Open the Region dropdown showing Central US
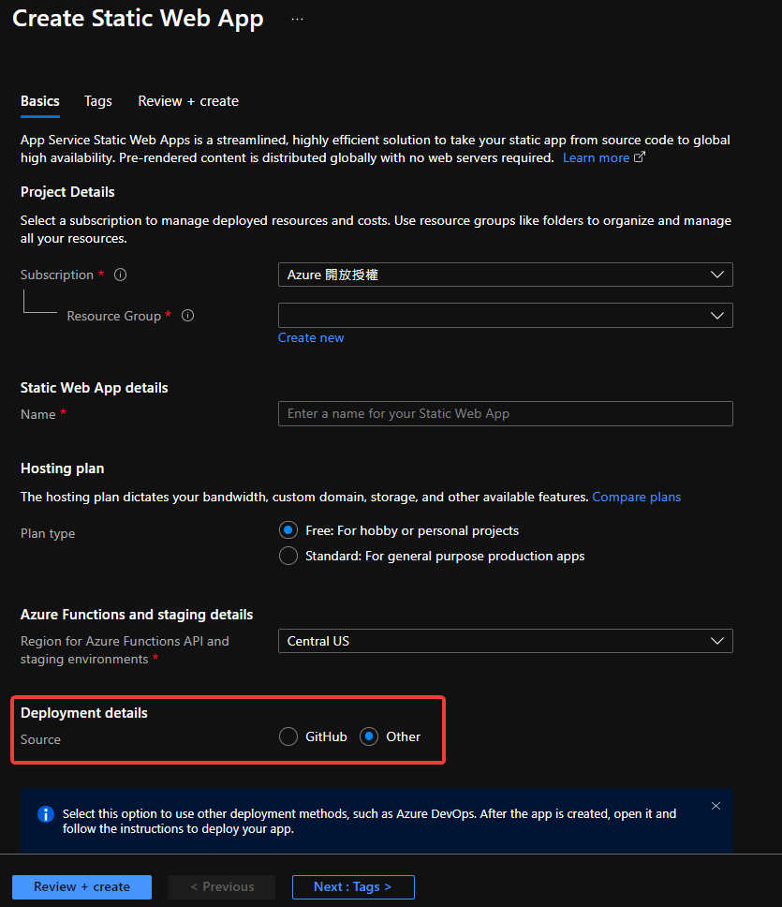Screen dimensions: 782x907 [x=505, y=641]
